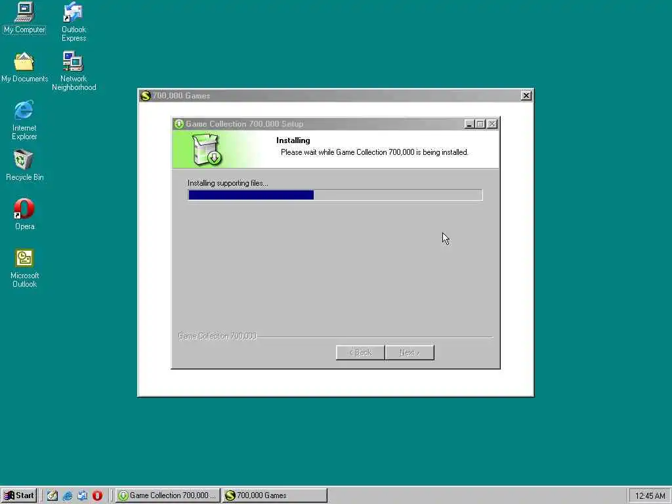Maximize the Game Collection Setup window
672x504 pixels.
(480, 124)
